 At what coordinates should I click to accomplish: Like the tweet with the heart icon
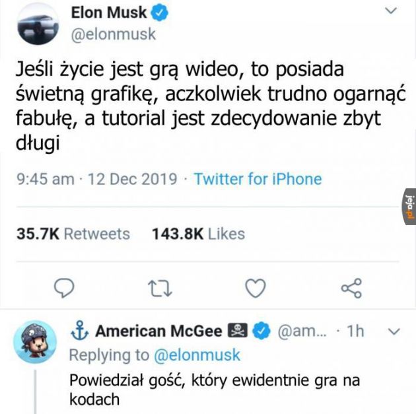click(254, 287)
